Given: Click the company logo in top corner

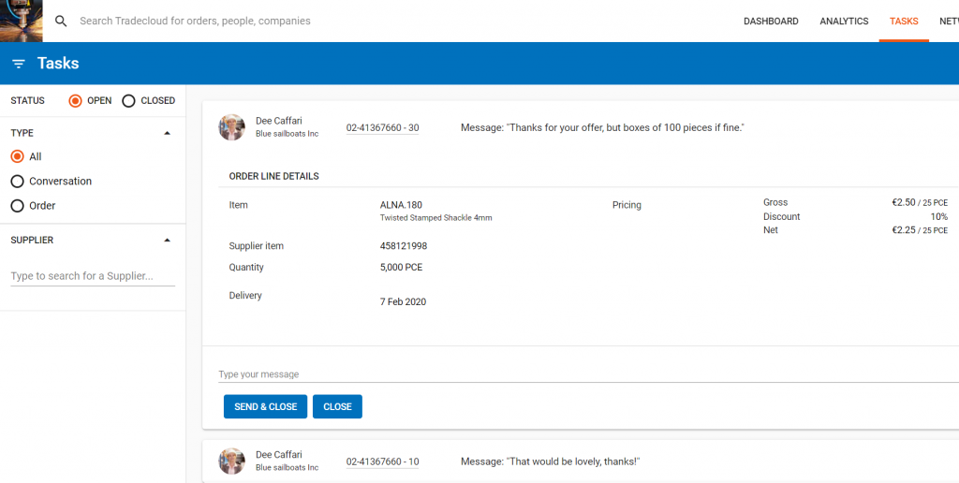Looking at the screenshot, I should pos(22,21).
